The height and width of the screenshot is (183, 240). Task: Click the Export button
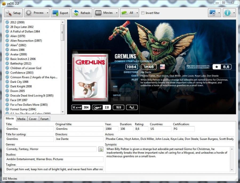tap(61, 13)
